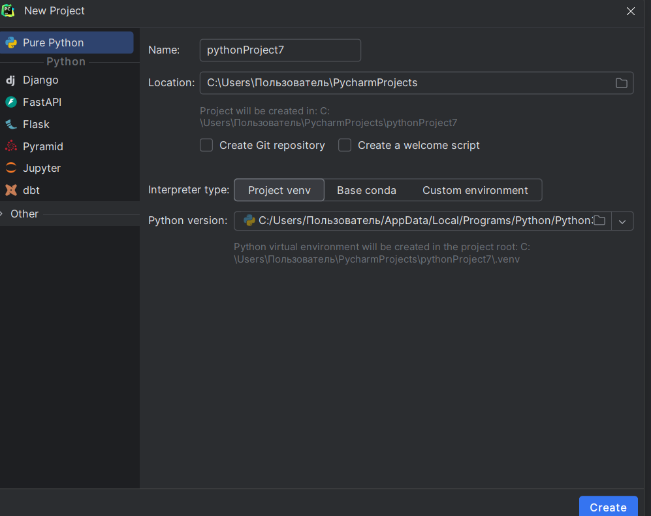Expand the Other section chevron
The width and height of the screenshot is (651, 516).
[x=2, y=214]
